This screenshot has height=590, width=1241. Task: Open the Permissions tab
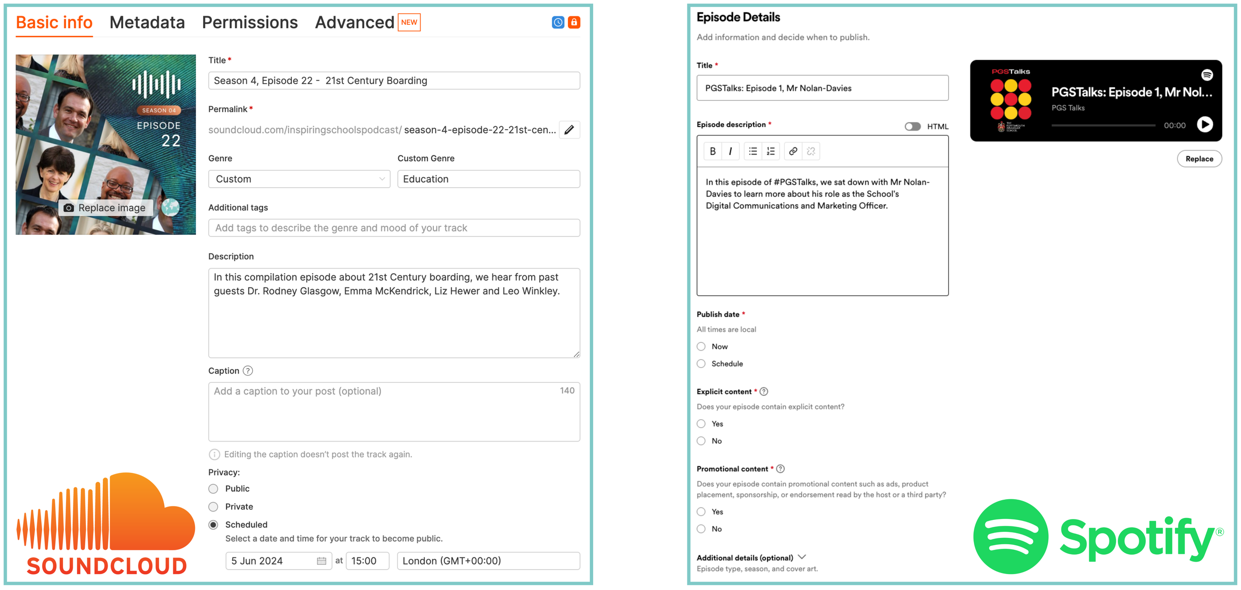click(250, 23)
